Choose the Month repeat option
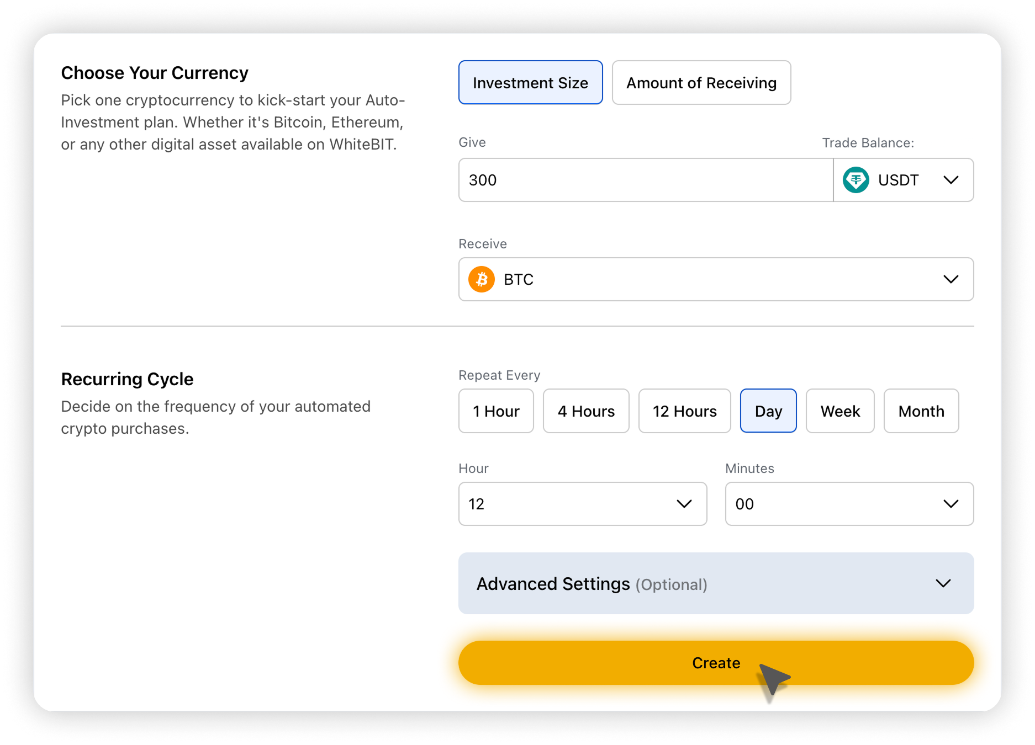 pos(921,411)
